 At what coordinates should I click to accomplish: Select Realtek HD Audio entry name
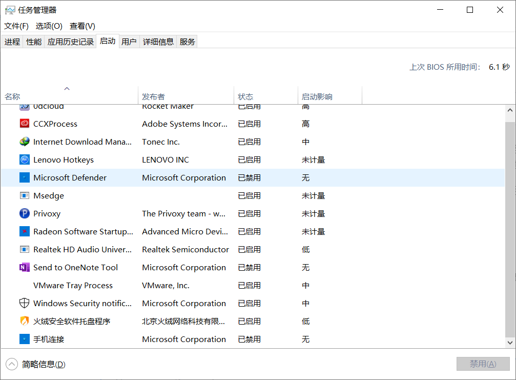tap(82, 249)
